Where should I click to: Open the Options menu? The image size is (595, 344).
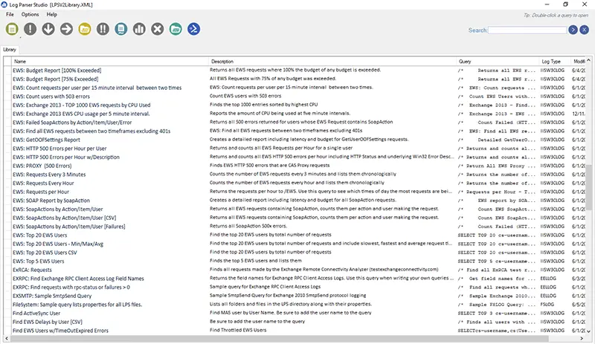30,14
